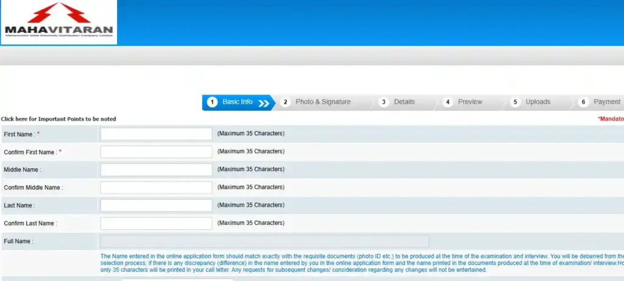Switch to the Details step tab

tap(404, 102)
